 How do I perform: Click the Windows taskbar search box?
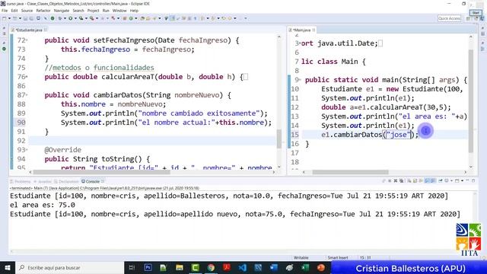69,267
